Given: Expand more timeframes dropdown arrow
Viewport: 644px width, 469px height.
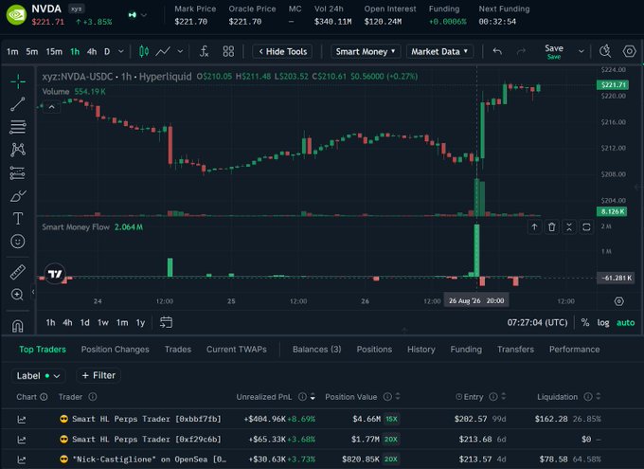Looking at the screenshot, I should click(121, 52).
